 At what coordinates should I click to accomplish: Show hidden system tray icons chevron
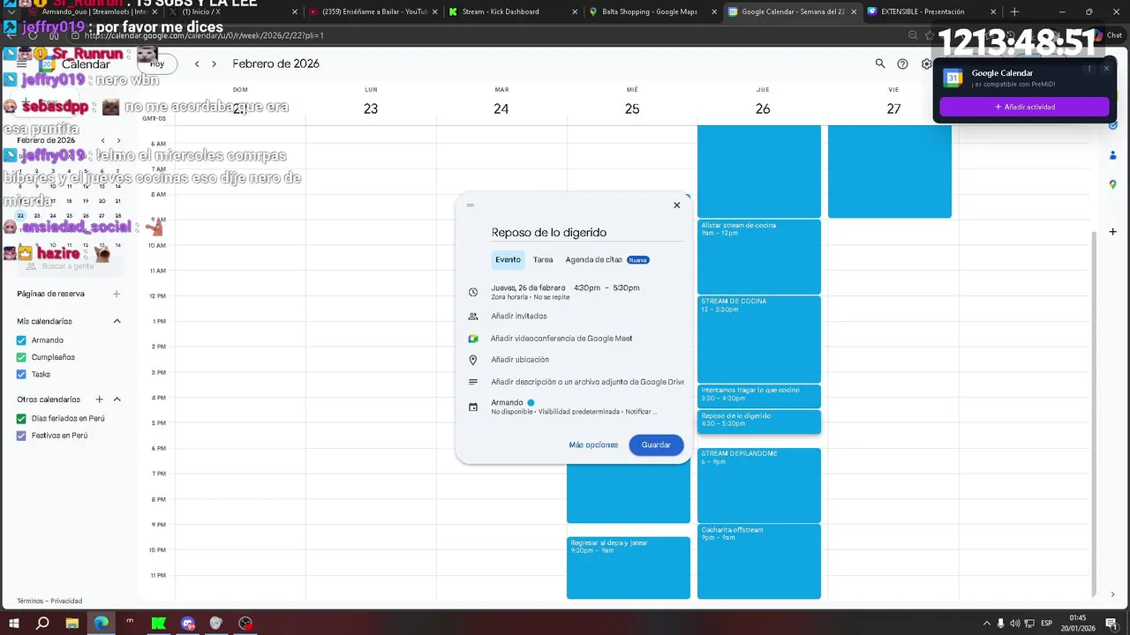coord(987,624)
